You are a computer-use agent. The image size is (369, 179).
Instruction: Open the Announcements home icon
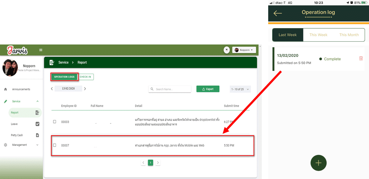(x=5, y=89)
